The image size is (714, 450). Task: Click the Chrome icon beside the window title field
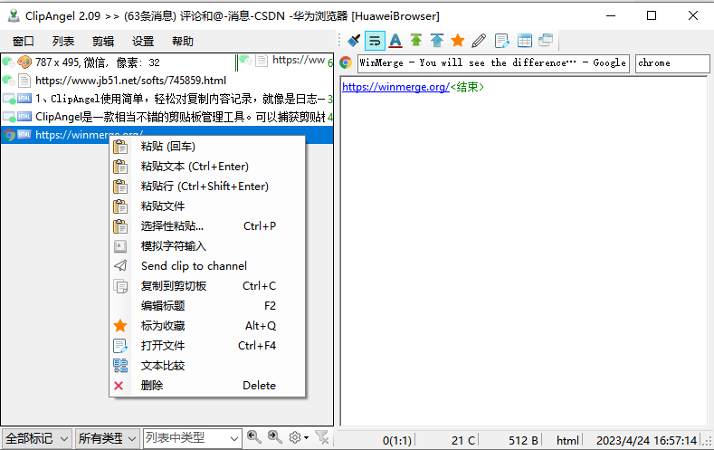coord(346,62)
